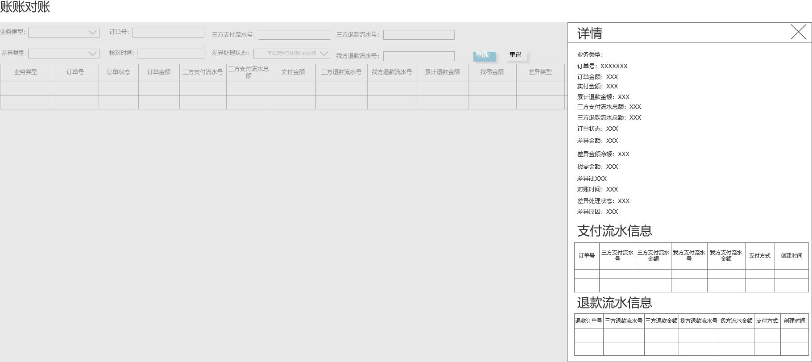
Task: Open the 业务类型 filter dropdown
Action: coord(64,32)
